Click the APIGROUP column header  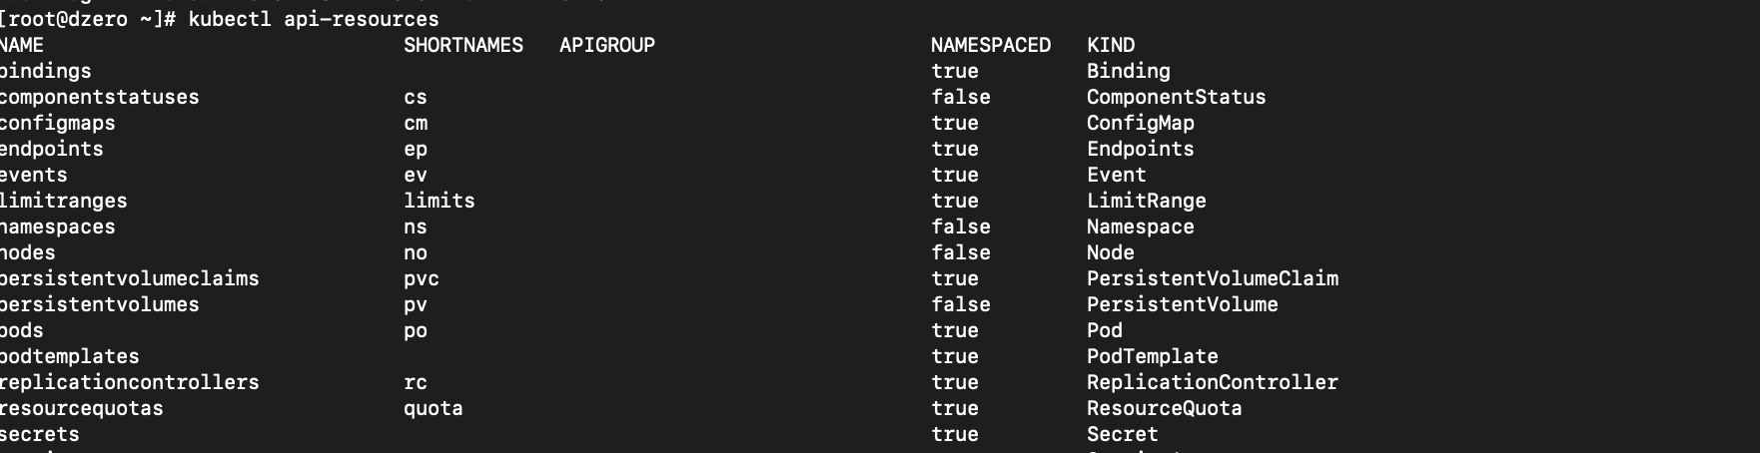pyautogui.click(x=606, y=45)
